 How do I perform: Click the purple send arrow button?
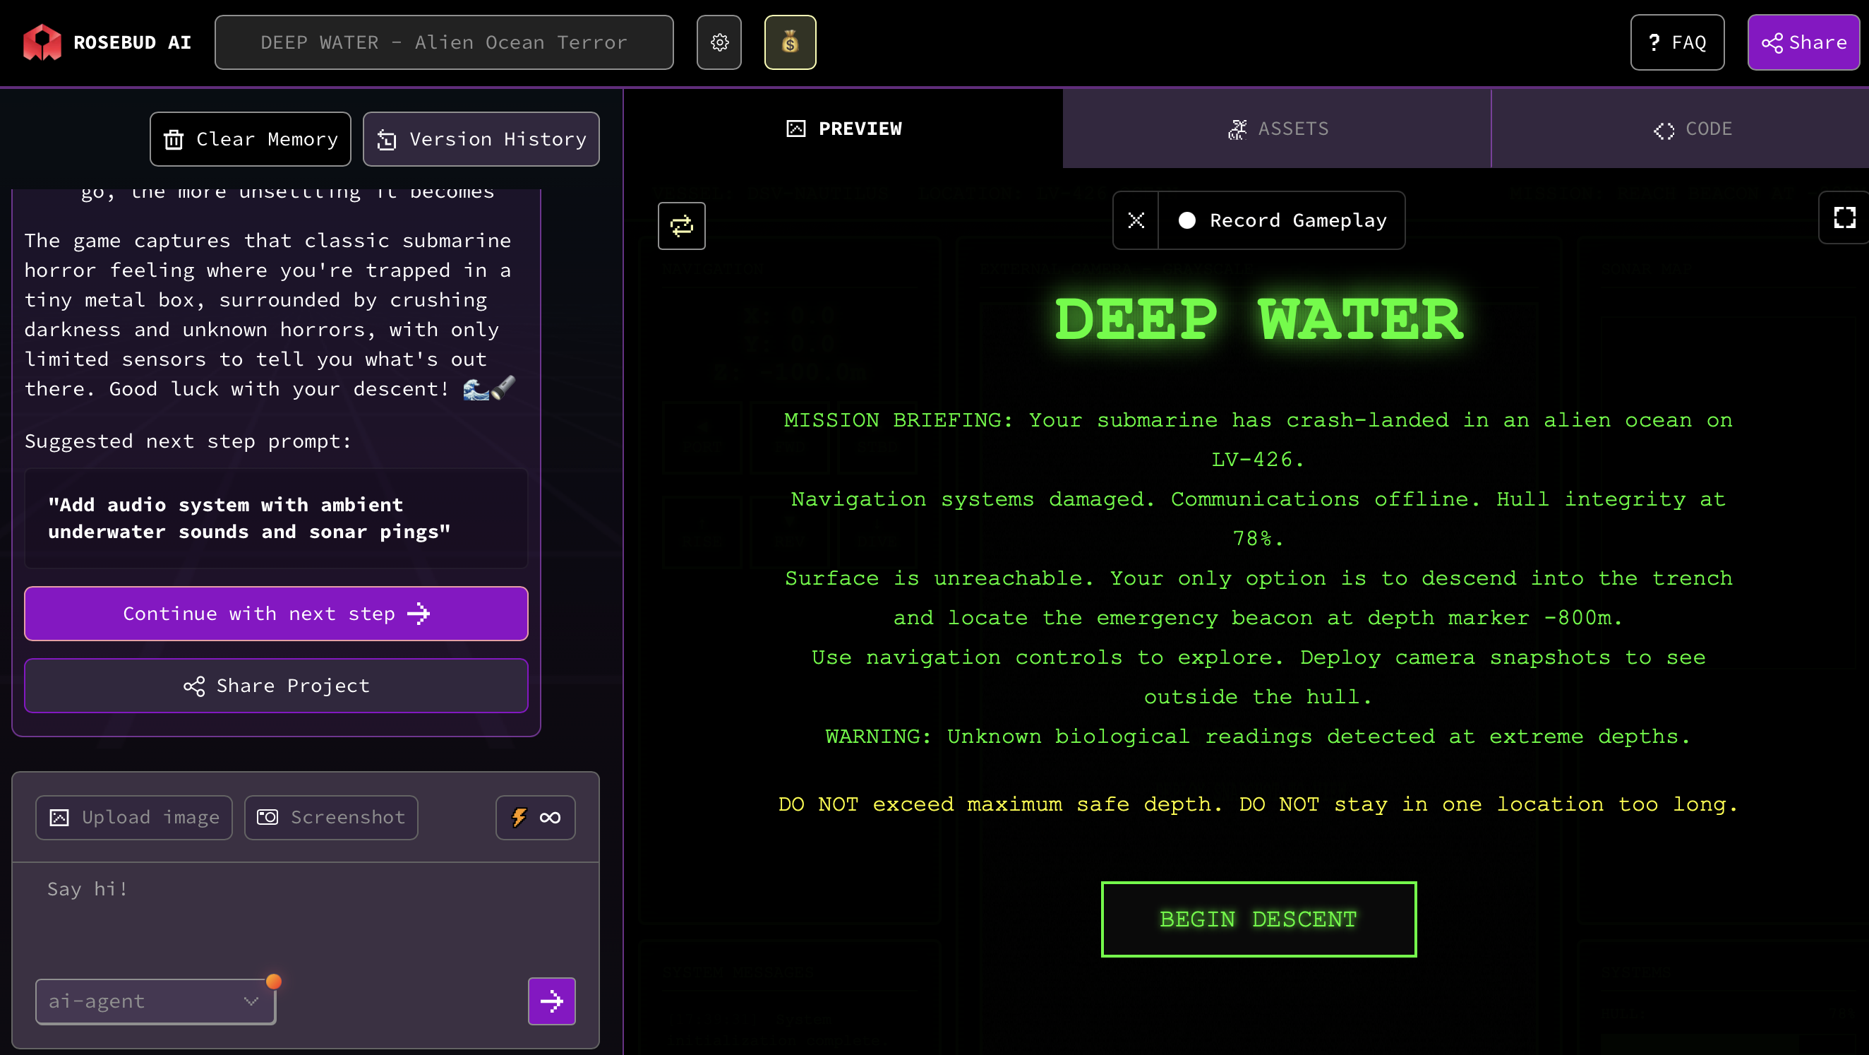[551, 1001]
